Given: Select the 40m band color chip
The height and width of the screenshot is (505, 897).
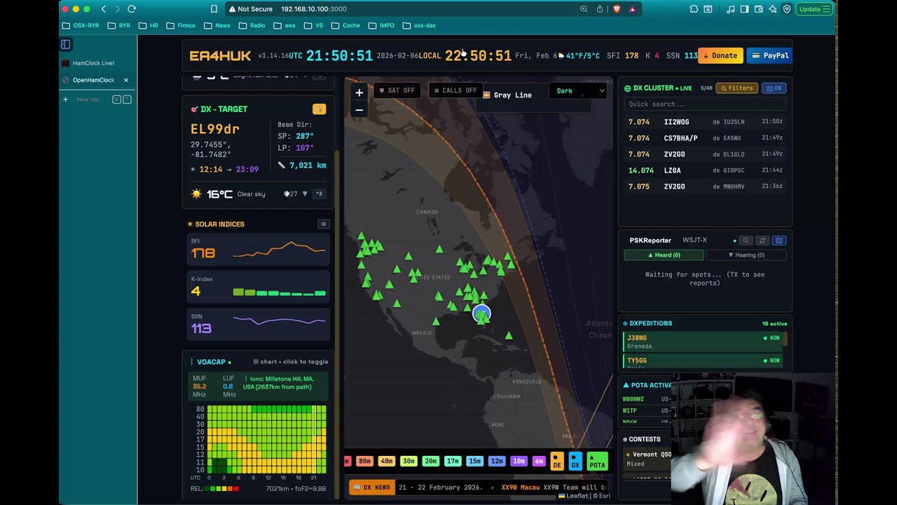Looking at the screenshot, I should coord(386,461).
